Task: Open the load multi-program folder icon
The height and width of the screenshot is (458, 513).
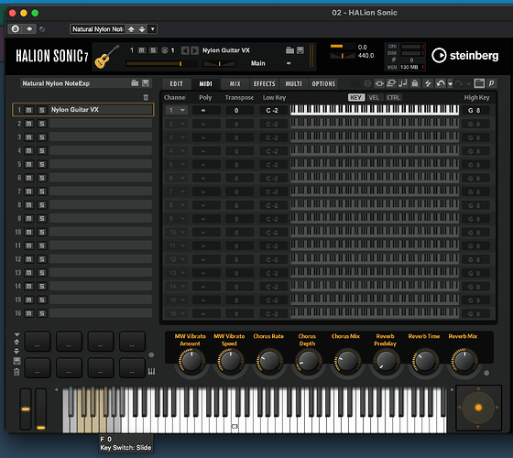Action: point(135,83)
